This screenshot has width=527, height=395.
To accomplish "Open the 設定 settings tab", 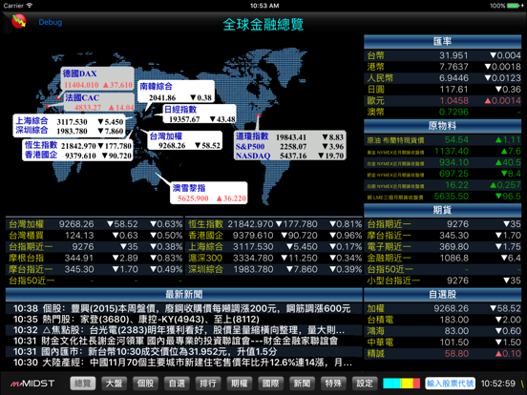I will pos(365,384).
